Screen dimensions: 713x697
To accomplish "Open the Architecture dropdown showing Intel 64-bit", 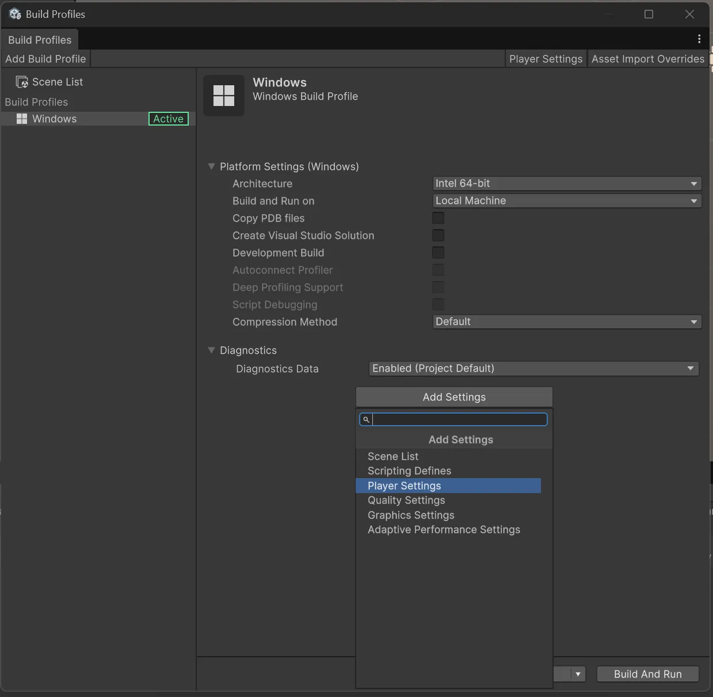I will 566,183.
